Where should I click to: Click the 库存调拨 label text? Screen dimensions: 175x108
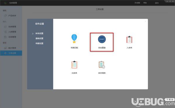click(102, 73)
